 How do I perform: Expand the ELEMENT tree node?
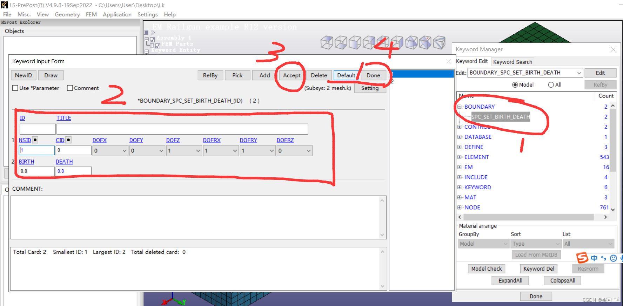point(460,157)
